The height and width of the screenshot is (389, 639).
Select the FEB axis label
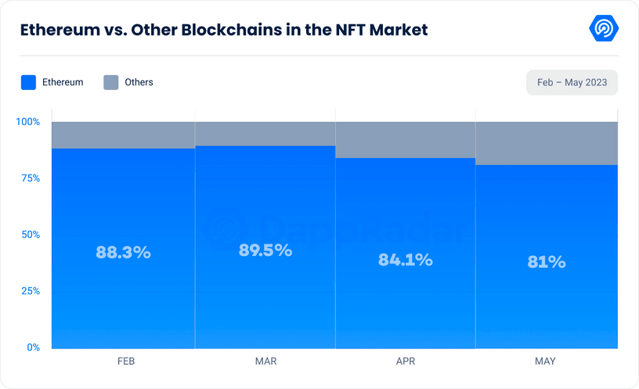(x=125, y=362)
